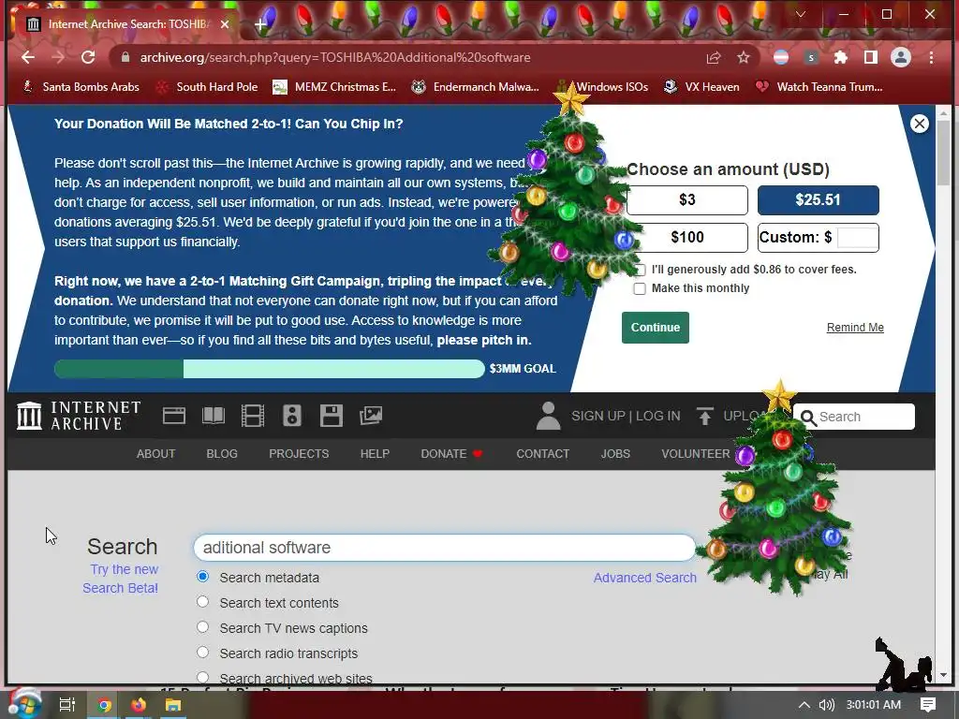Image resolution: width=959 pixels, height=719 pixels.
Task: Open volume control in system tray
Action: tap(826, 705)
